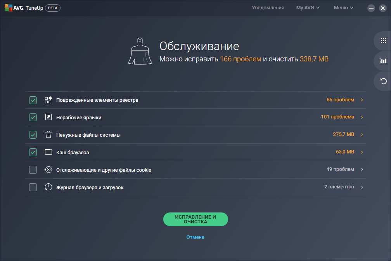Viewport: 391px width, 261px height.
Task: Open the bar chart statistics icon
Action: (x=383, y=61)
